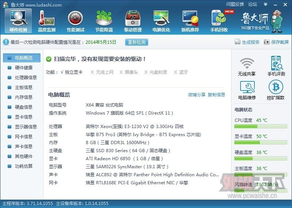Viewport: 292px width, 208px height.
Task: Open 节能降温 energy saving tool
Action: point(104,21)
